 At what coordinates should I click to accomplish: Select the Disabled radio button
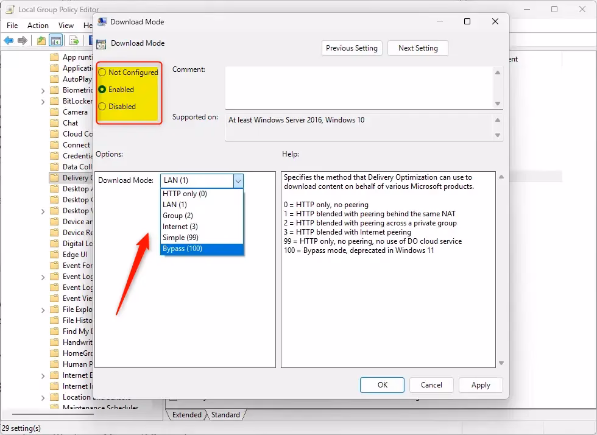(102, 106)
